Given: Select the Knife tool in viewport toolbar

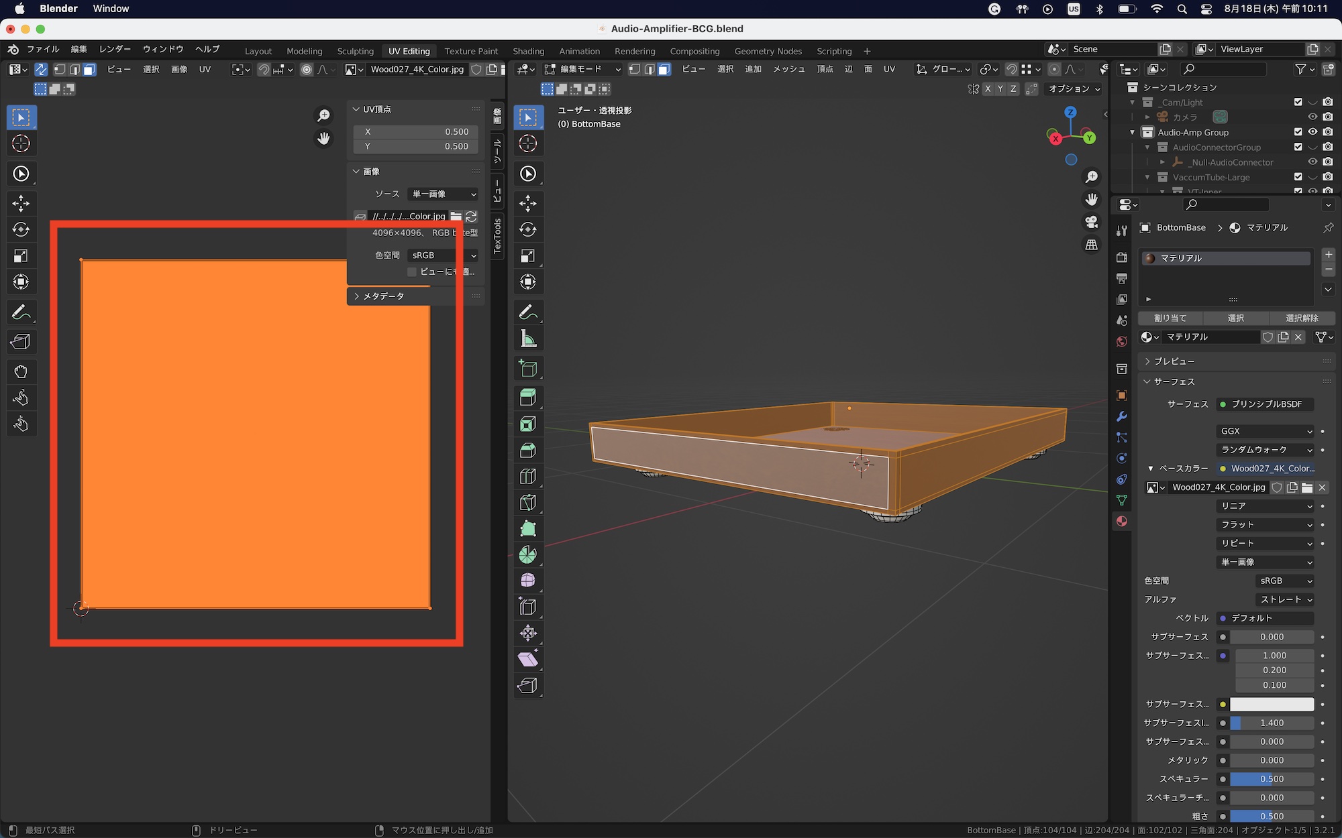Looking at the screenshot, I should (528, 502).
